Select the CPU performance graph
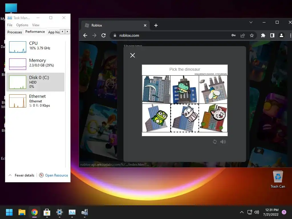Screen dimensions: 292x219 click(x=18, y=47)
